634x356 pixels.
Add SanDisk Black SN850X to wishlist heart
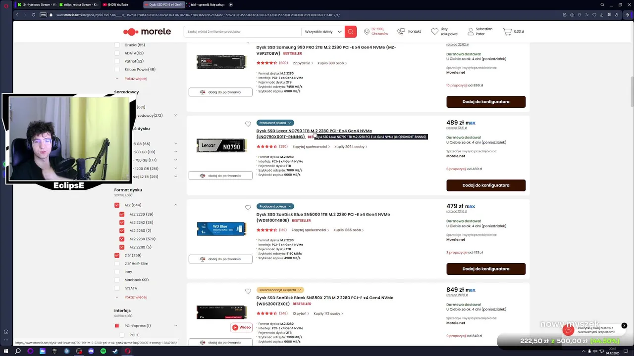248,291
